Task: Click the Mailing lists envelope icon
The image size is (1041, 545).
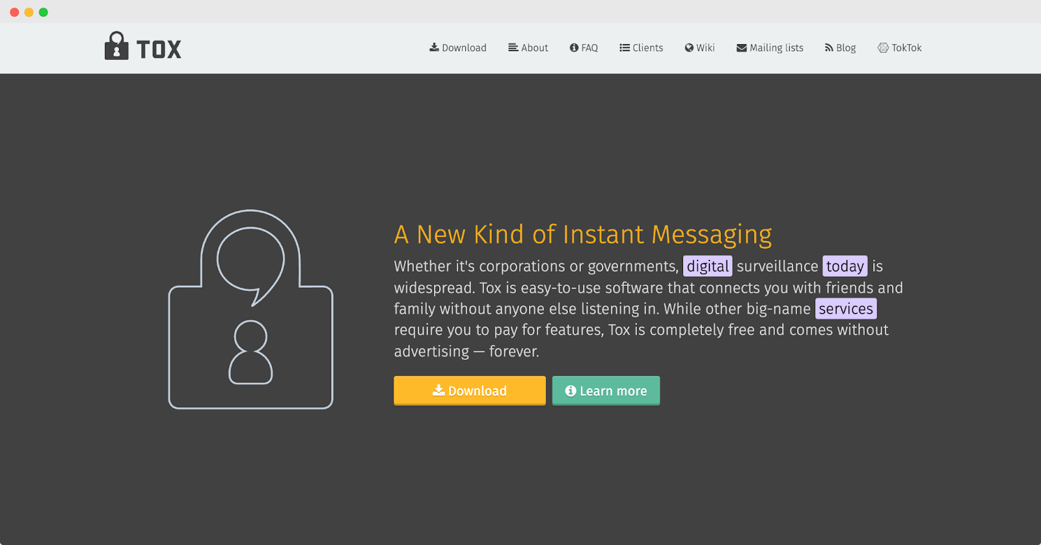Action: (x=742, y=47)
